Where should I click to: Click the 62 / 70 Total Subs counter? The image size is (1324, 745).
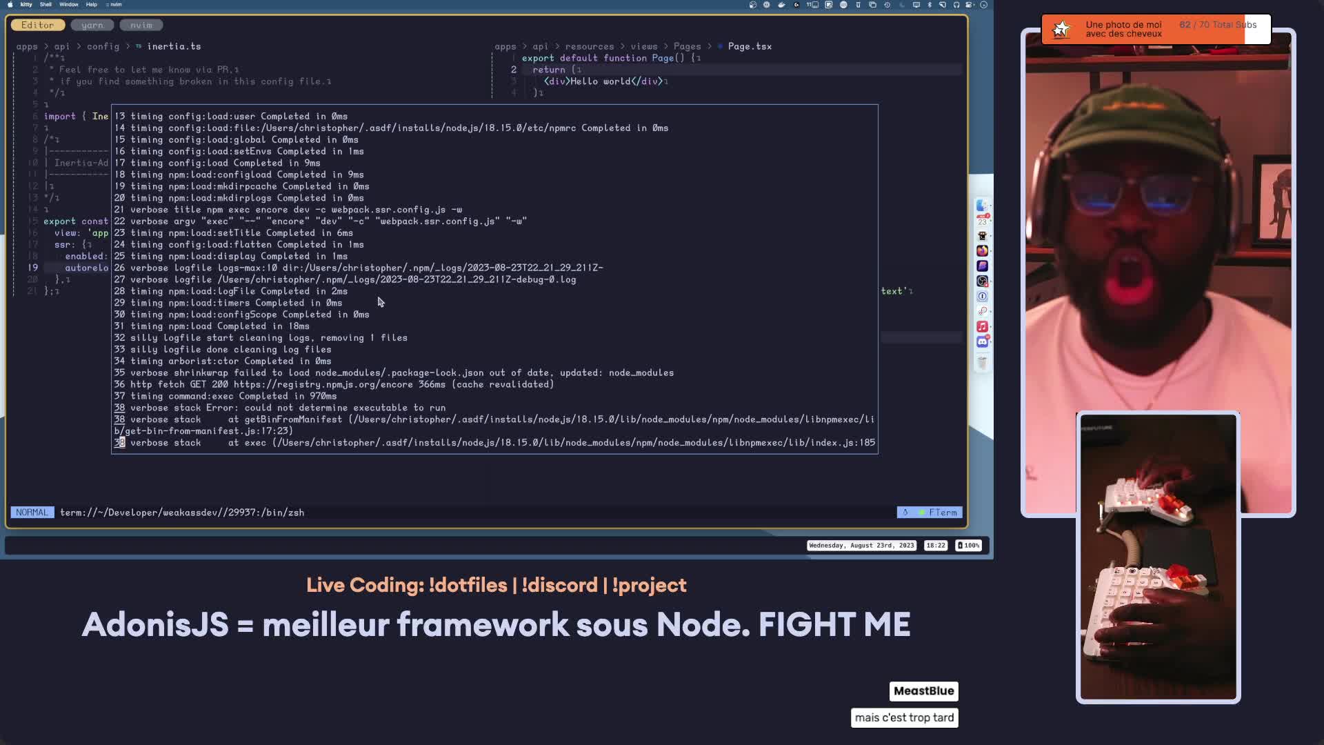click(1218, 25)
